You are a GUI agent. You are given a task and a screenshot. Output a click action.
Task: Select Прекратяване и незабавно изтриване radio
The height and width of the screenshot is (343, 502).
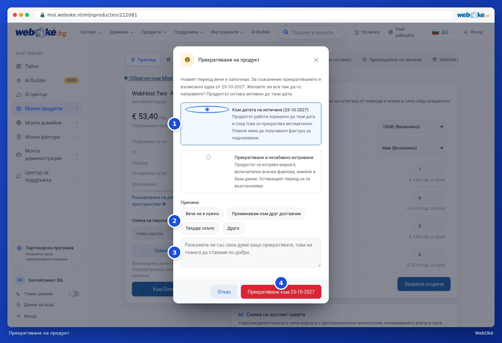208,157
